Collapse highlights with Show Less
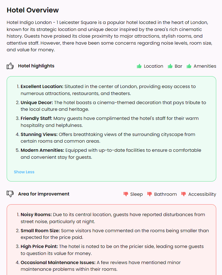 tap(24, 172)
